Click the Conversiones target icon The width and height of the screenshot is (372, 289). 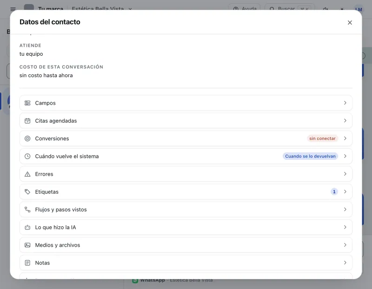(27, 138)
